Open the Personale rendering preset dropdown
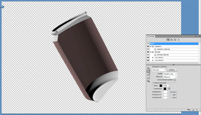 pyautogui.click(x=159, y=70)
